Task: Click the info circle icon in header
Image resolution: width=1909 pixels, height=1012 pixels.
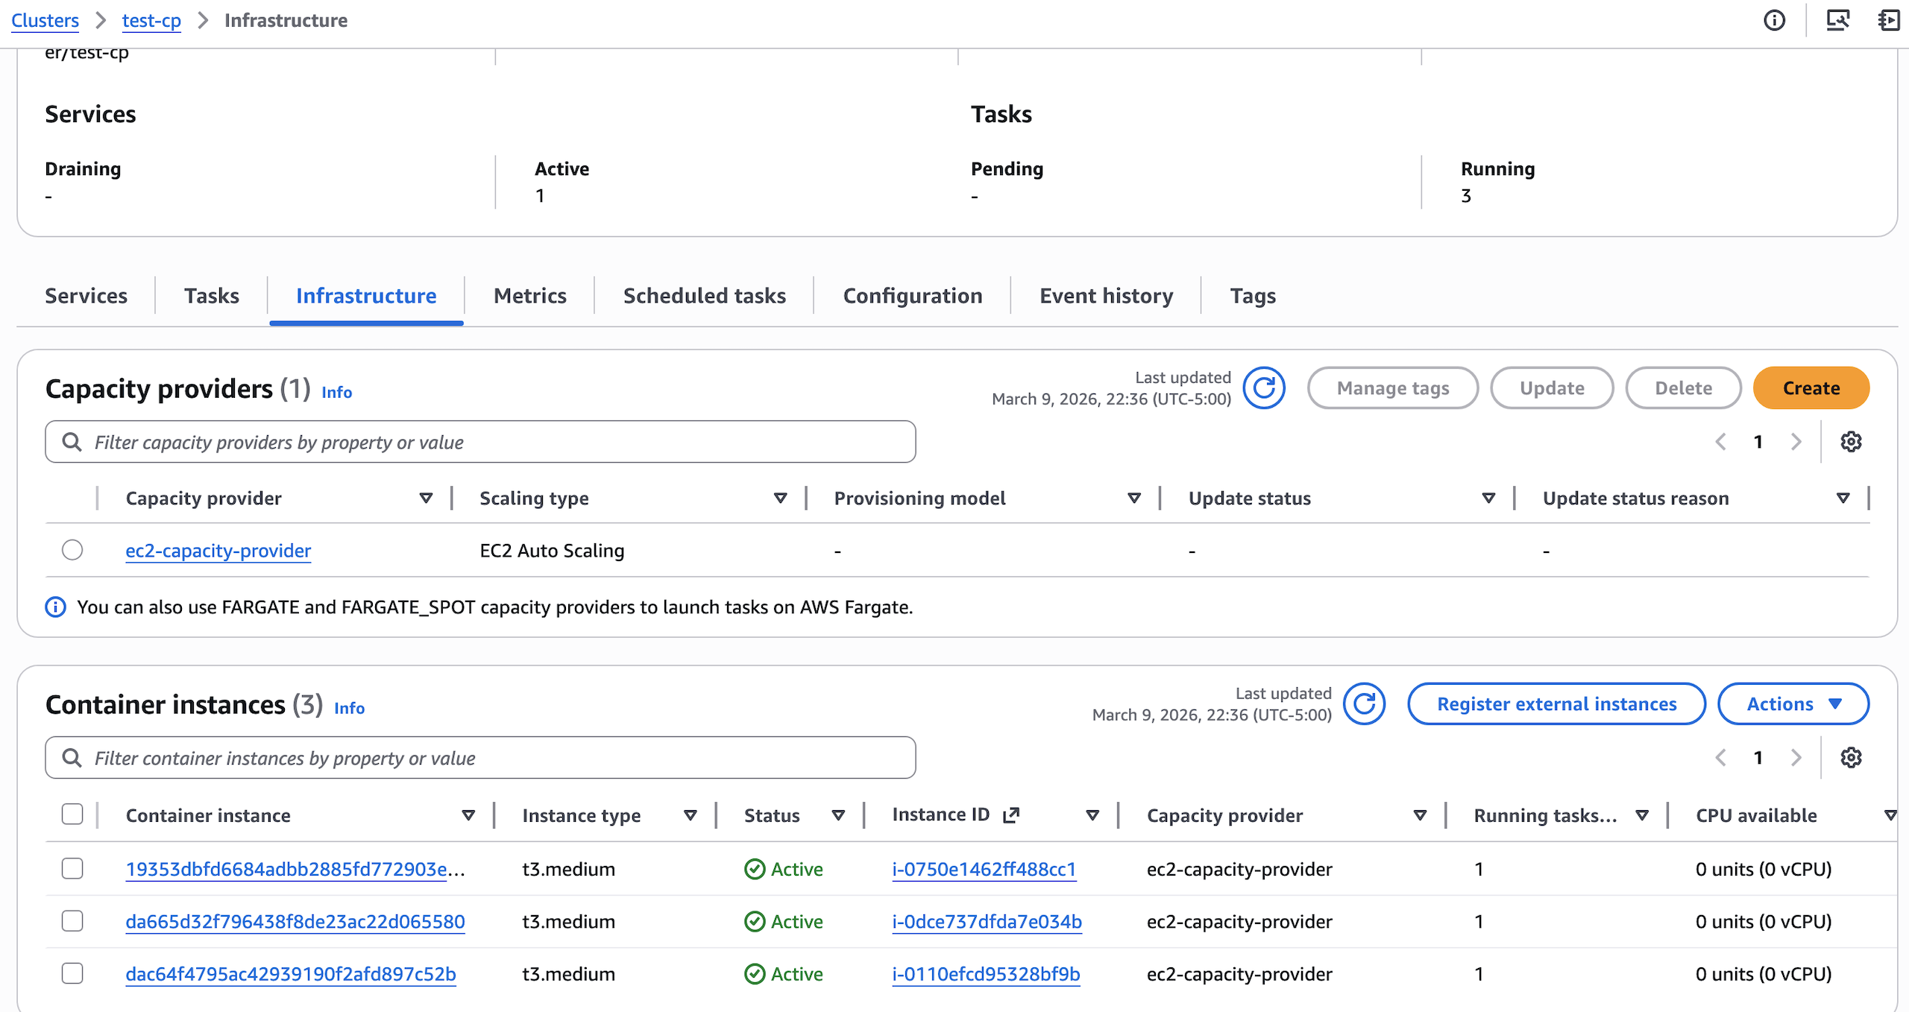Action: coord(1774,20)
